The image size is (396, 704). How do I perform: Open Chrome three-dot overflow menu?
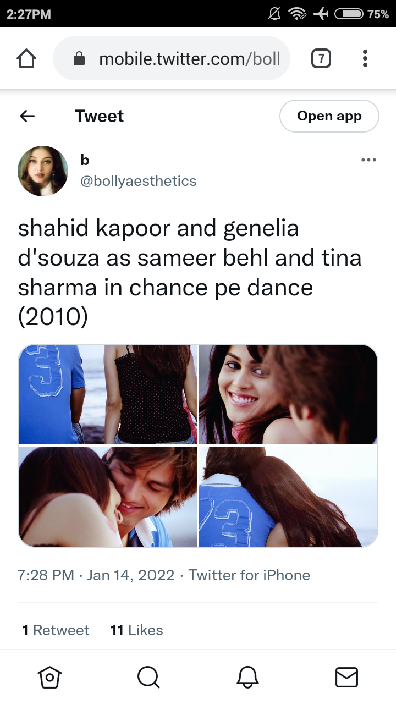coord(365,58)
